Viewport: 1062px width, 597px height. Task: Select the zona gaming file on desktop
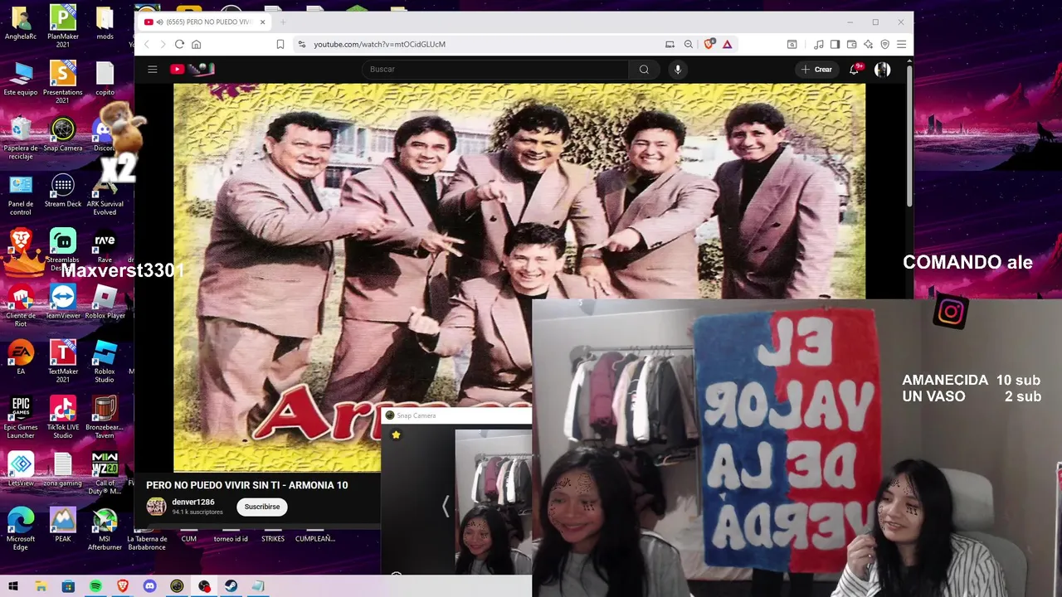pos(63,470)
